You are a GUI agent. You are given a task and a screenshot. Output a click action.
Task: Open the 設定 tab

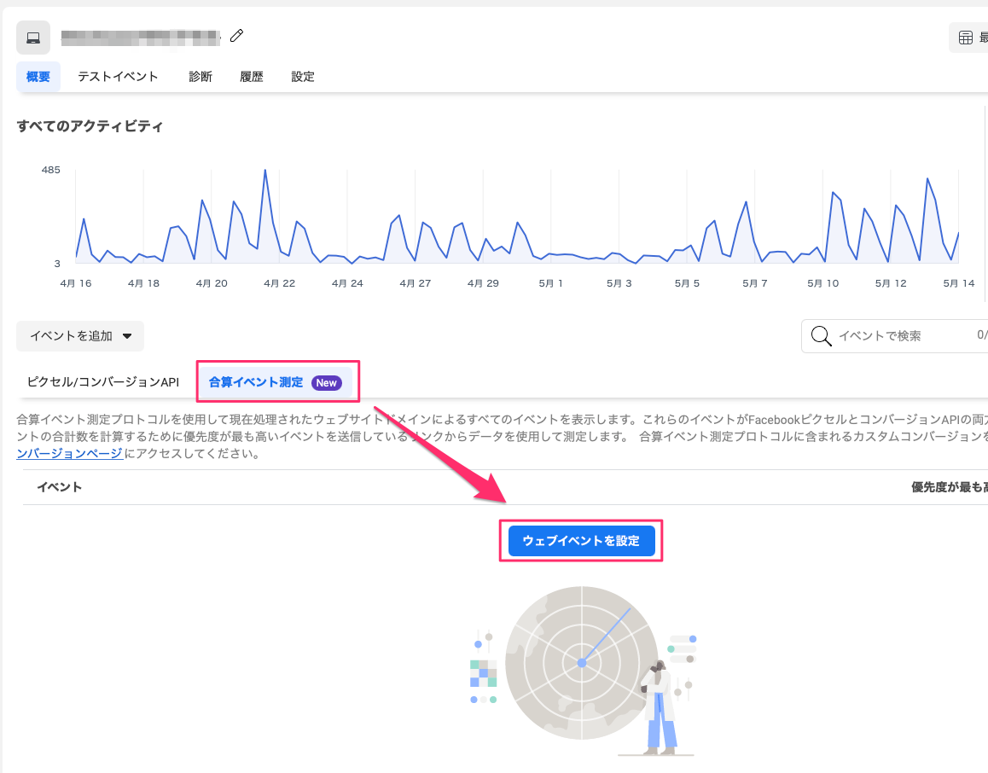click(303, 77)
